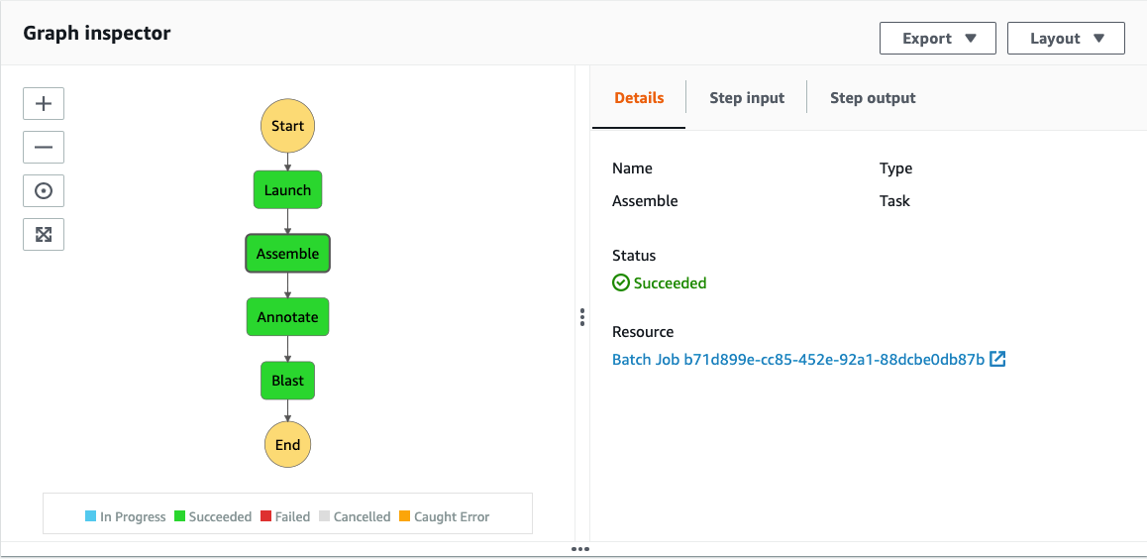Click the Graph inspector heading
The image size is (1147, 559).
click(96, 33)
